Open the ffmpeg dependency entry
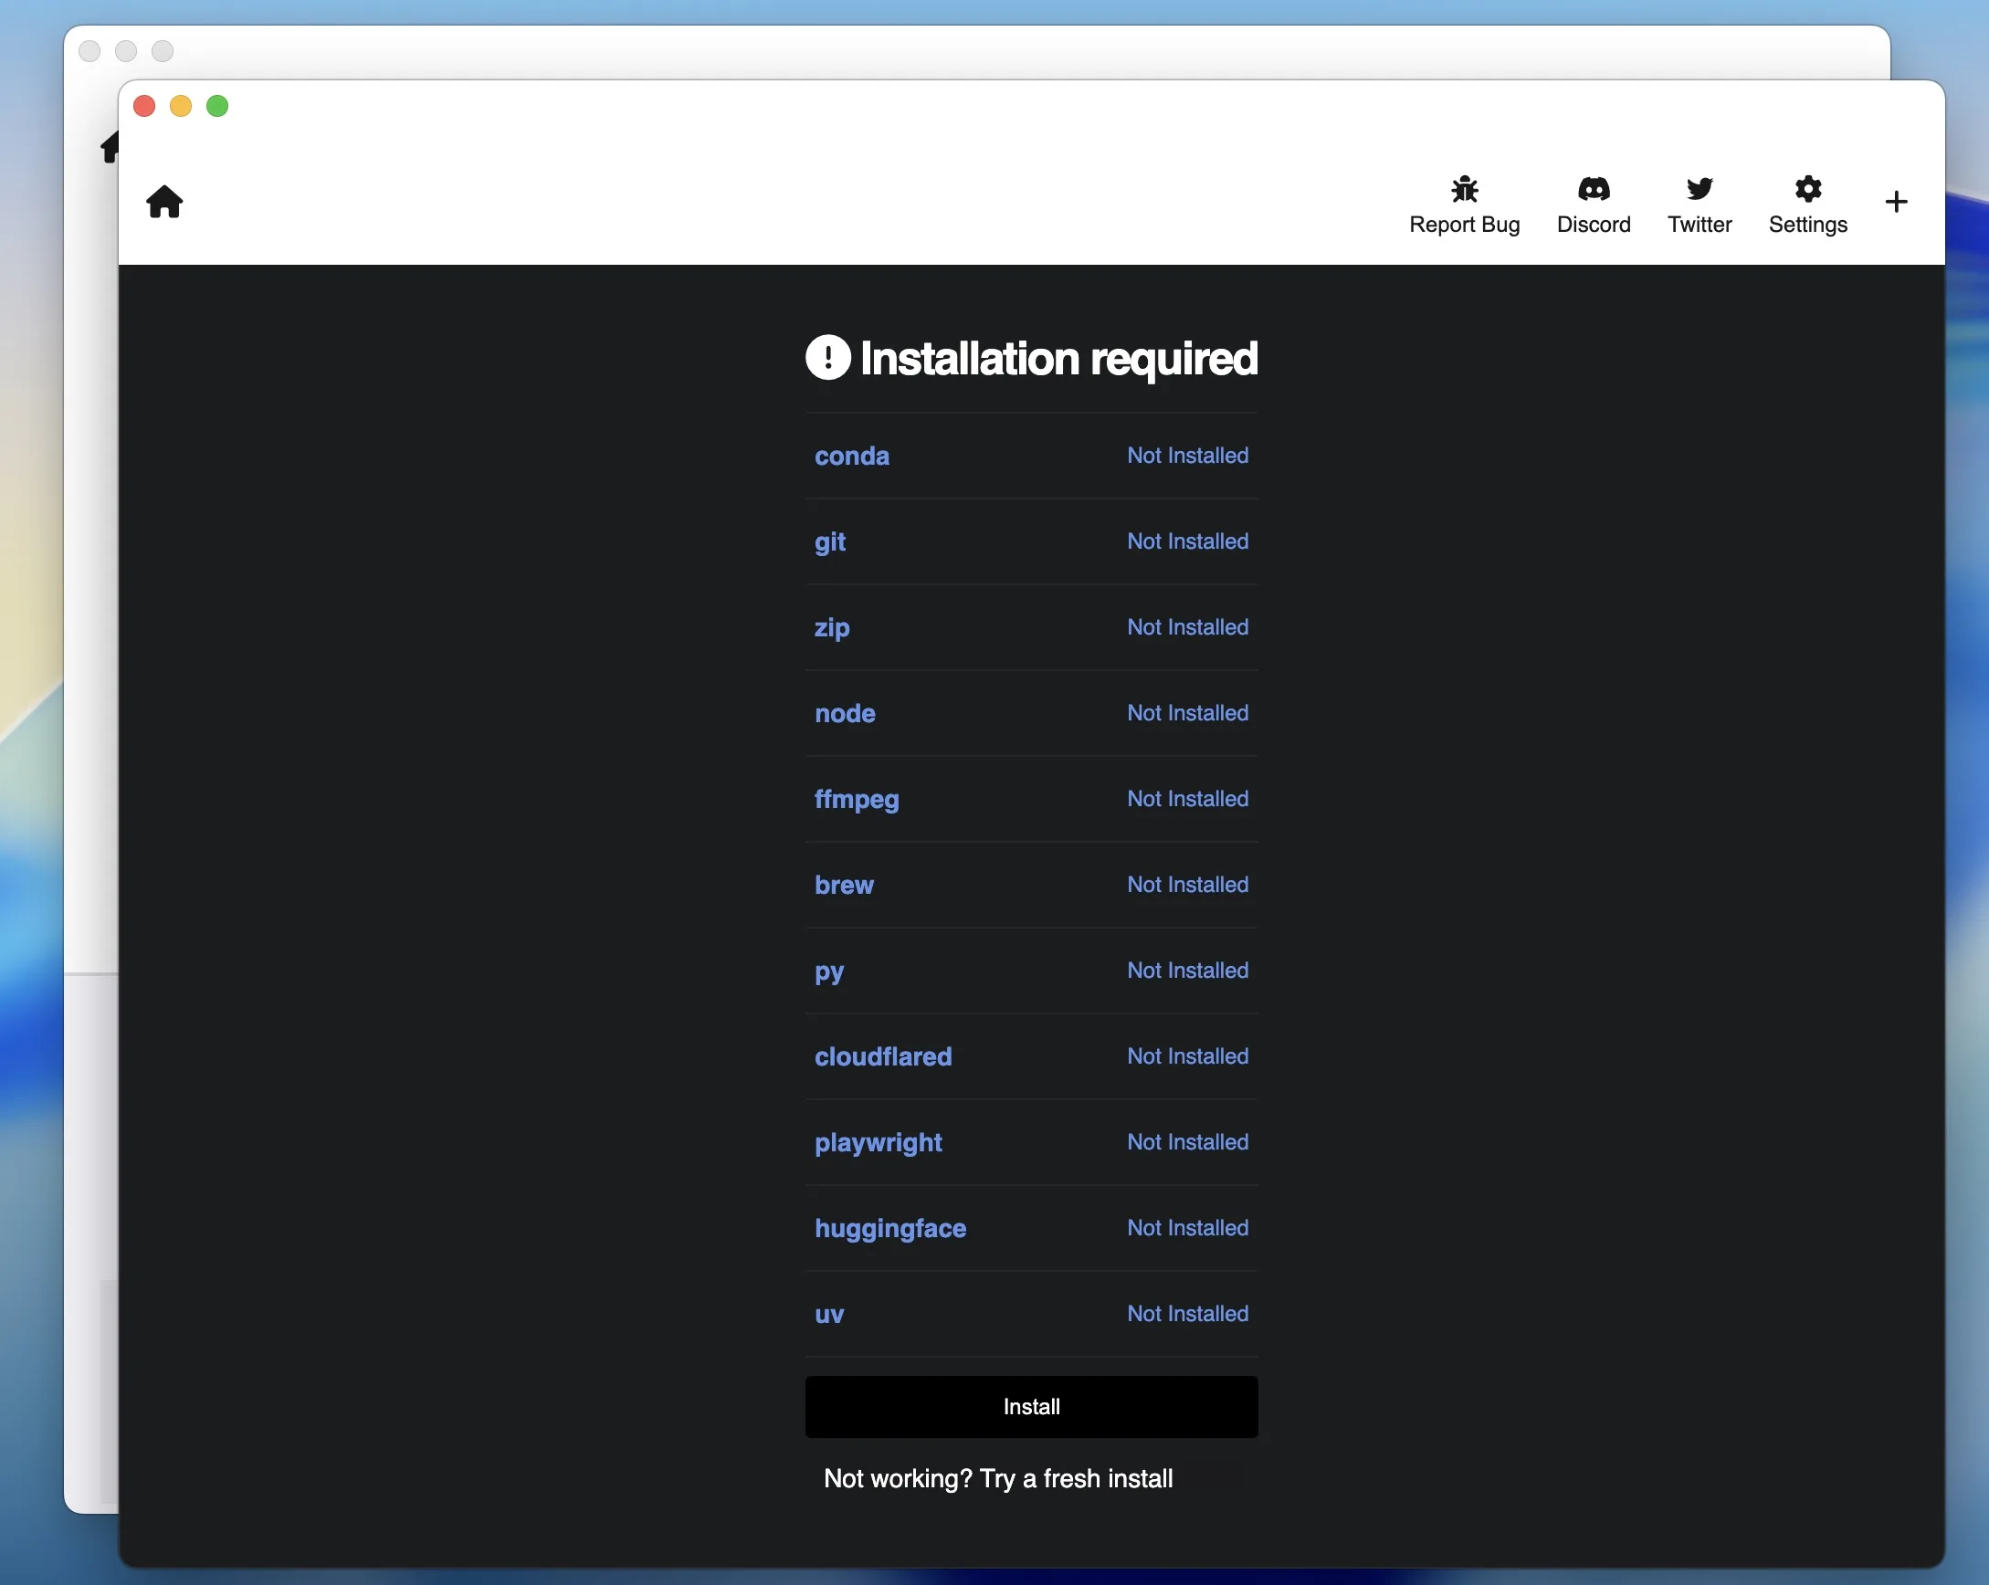 pos(856,799)
